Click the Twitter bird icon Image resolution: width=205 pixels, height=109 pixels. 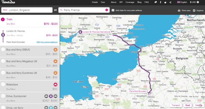[165, 2]
